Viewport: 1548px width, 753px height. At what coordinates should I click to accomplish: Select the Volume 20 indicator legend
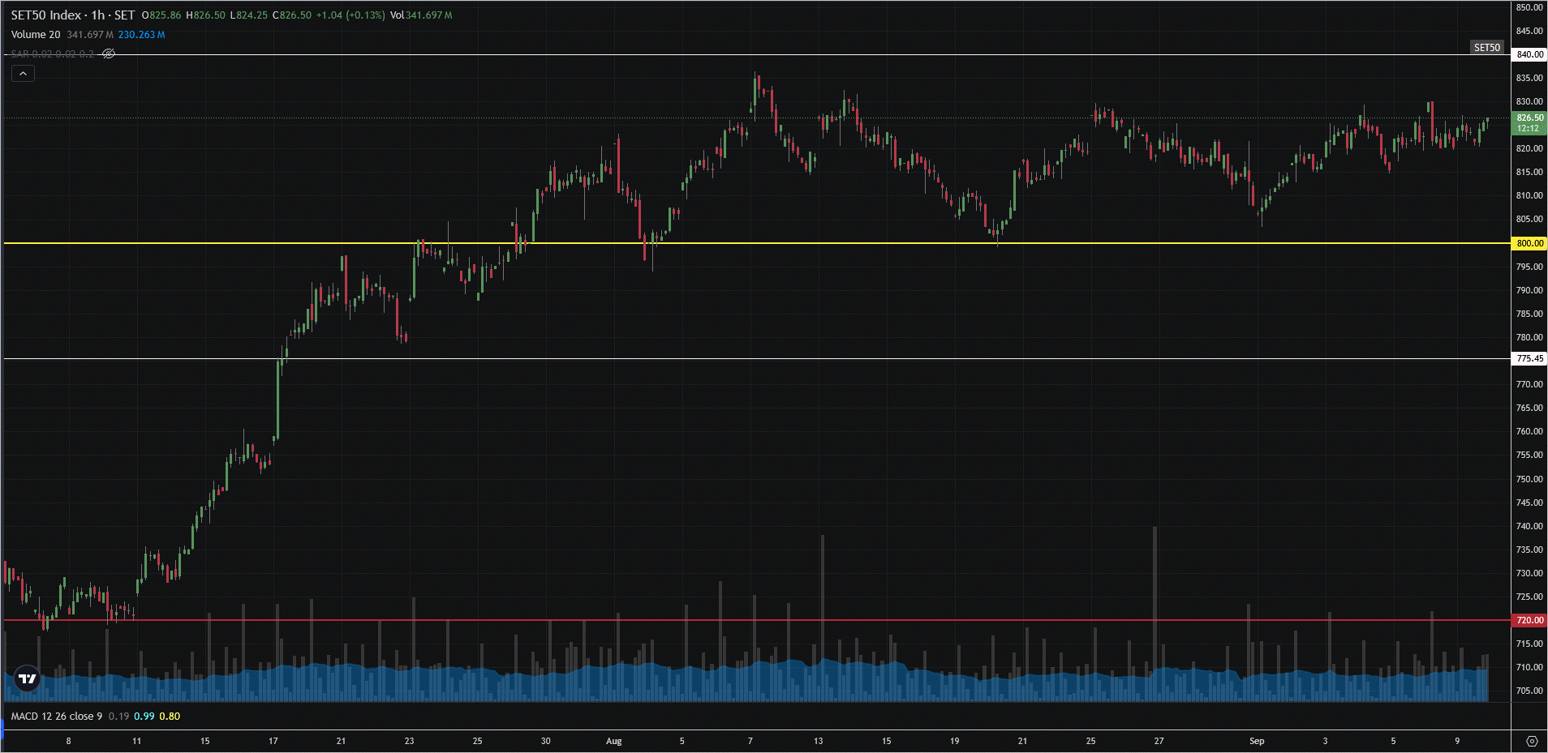[x=36, y=35]
